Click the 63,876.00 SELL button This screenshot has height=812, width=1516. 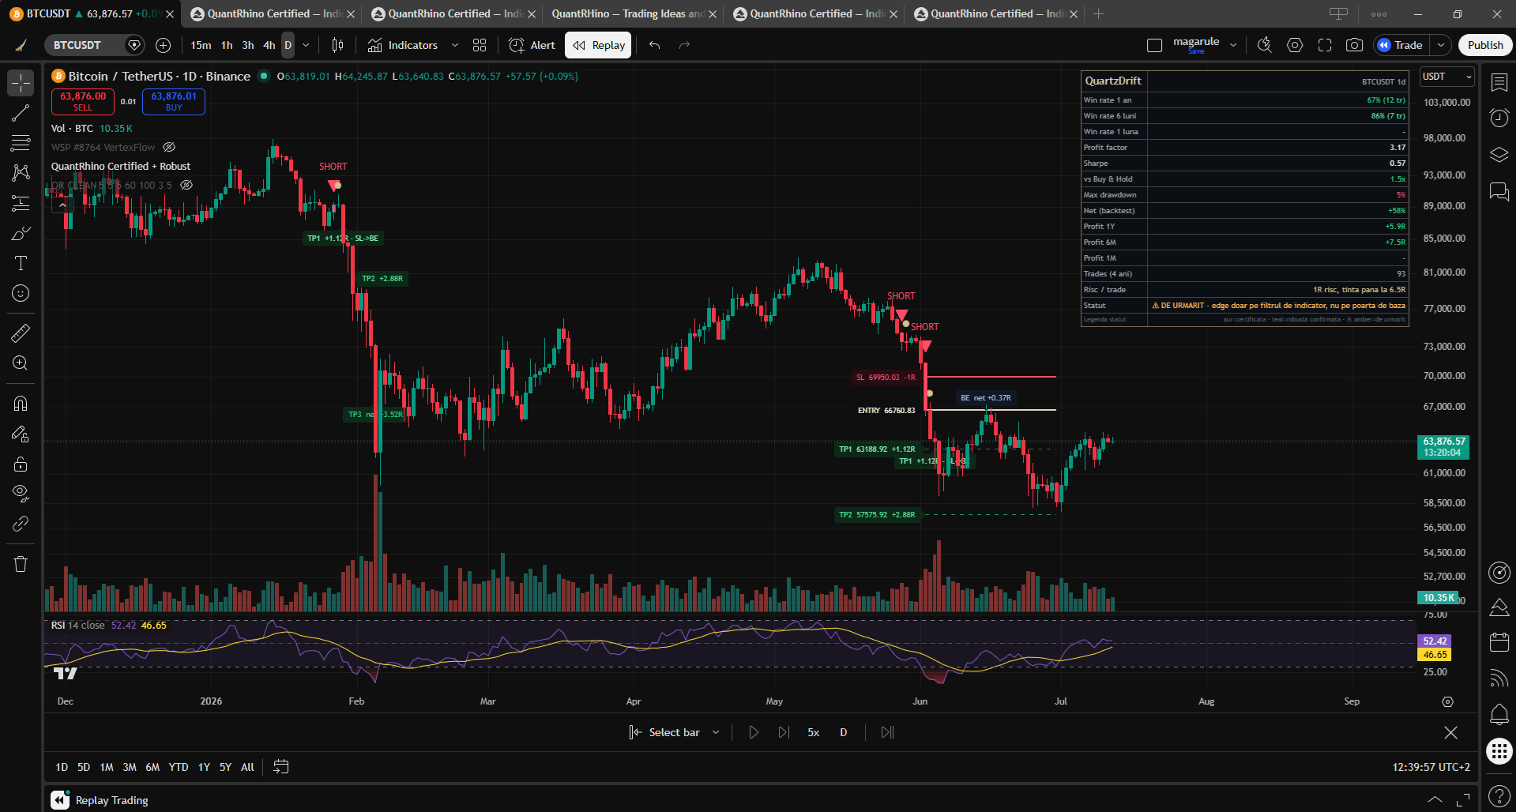[x=83, y=101]
